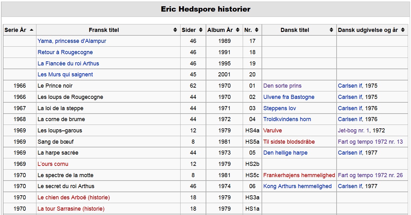Open Troldkvindens horn link

(287, 119)
